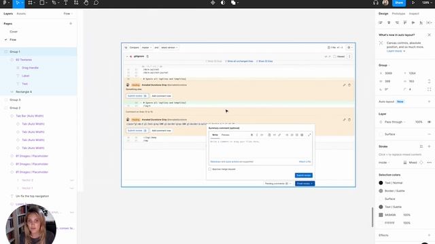Viewport: 435px width, 244px height.
Task: Select the Frame tool
Action: [30, 3]
